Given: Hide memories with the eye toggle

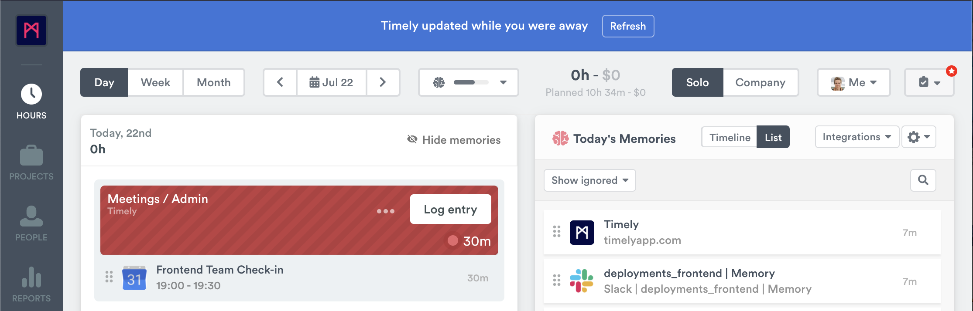Looking at the screenshot, I should 454,140.
